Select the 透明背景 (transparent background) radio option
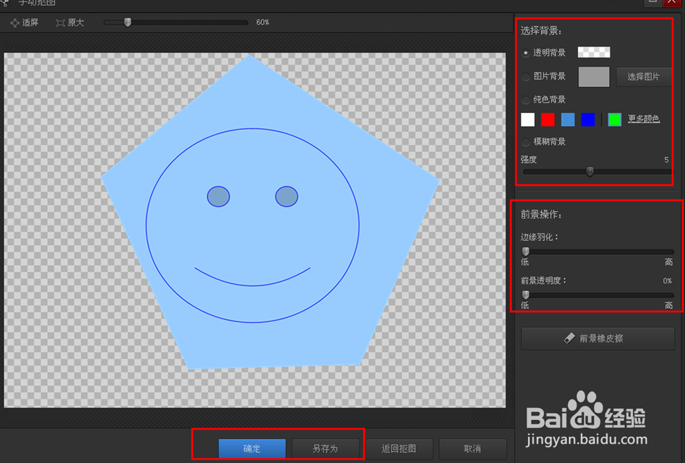Screen dimensions: 685x463 [x=525, y=52]
